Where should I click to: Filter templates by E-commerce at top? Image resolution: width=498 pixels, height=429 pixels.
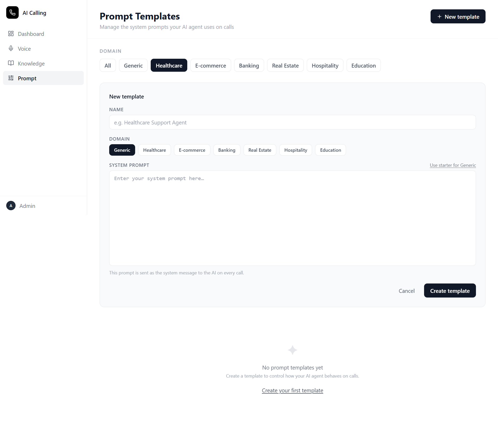tap(211, 65)
